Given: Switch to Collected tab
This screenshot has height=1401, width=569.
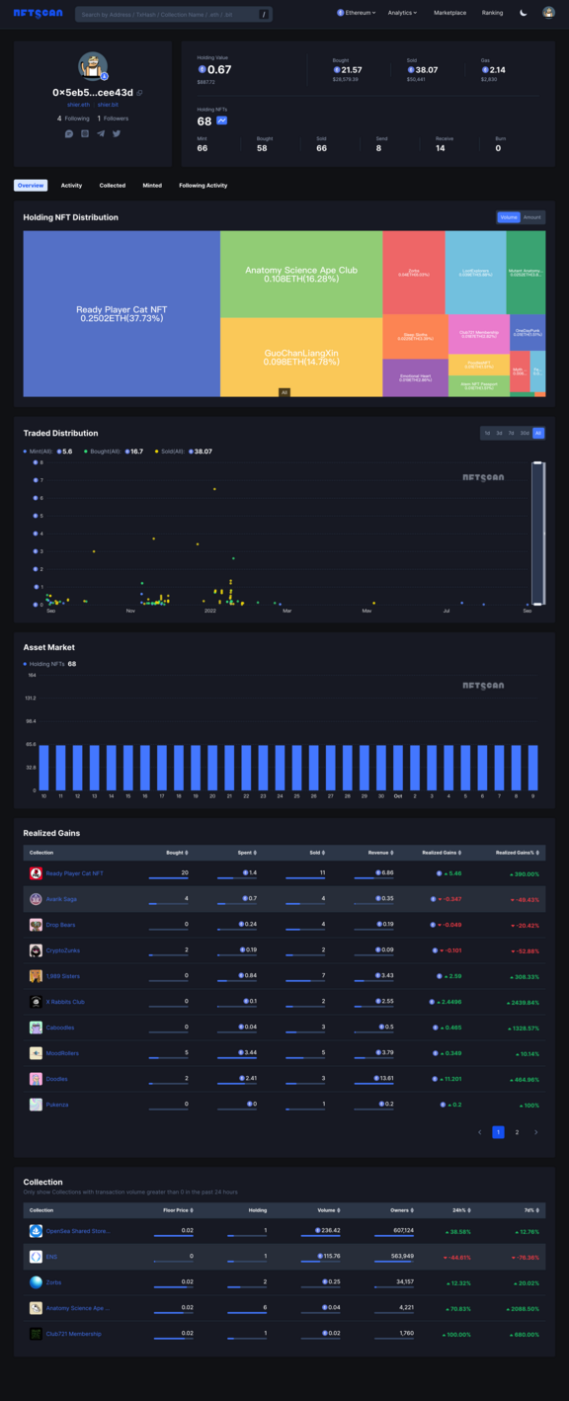Looking at the screenshot, I should click(x=113, y=185).
